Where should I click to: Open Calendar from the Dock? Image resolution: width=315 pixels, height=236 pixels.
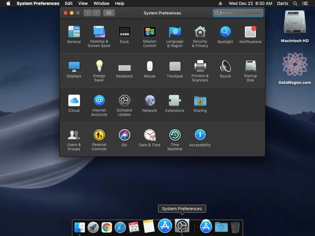(134, 227)
